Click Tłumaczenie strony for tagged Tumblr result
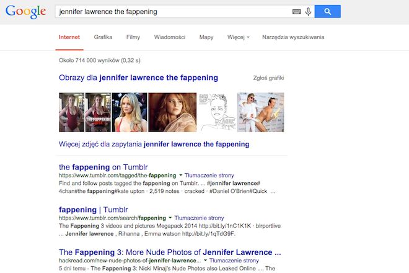The image size is (409, 273). [209, 176]
